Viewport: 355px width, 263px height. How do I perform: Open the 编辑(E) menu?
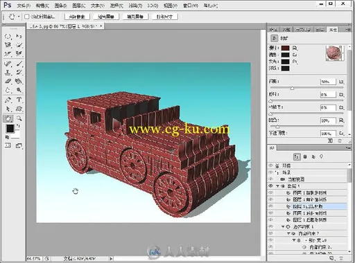tap(42, 6)
